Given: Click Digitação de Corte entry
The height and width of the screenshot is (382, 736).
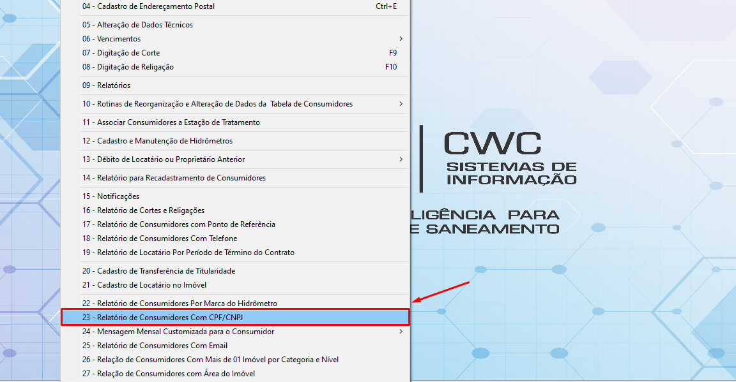Looking at the screenshot, I should (x=121, y=53).
